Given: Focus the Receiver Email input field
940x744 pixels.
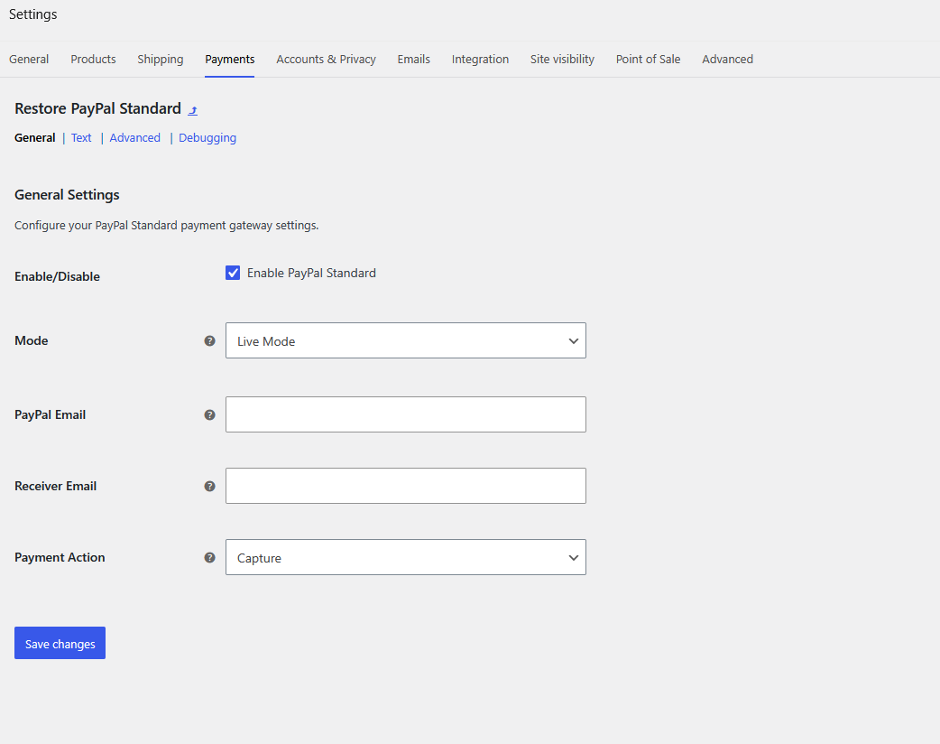Looking at the screenshot, I should (x=406, y=486).
